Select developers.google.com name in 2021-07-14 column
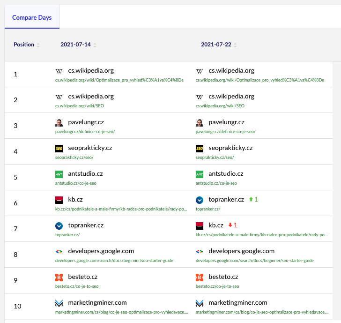341x323 pixels. [x=101, y=251]
